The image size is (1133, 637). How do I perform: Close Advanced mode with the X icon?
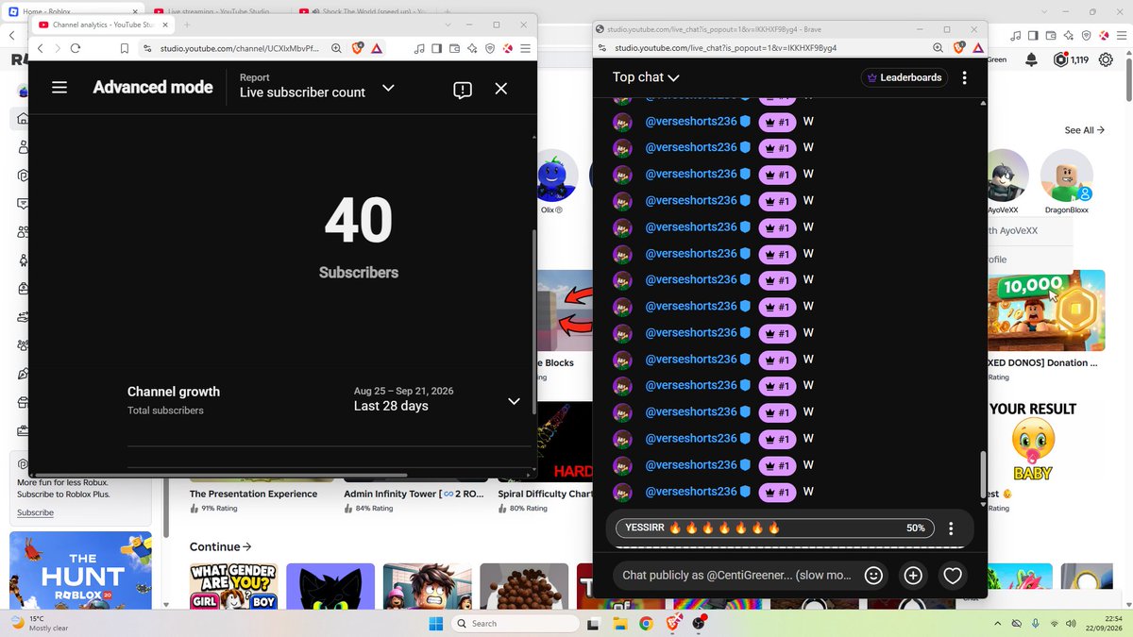point(501,89)
